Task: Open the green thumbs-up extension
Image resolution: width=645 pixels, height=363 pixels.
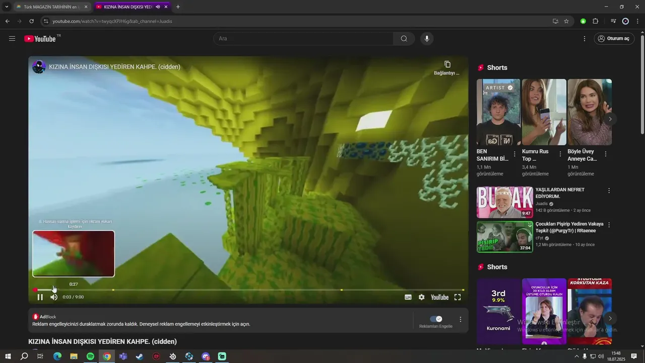Action: (x=583, y=21)
